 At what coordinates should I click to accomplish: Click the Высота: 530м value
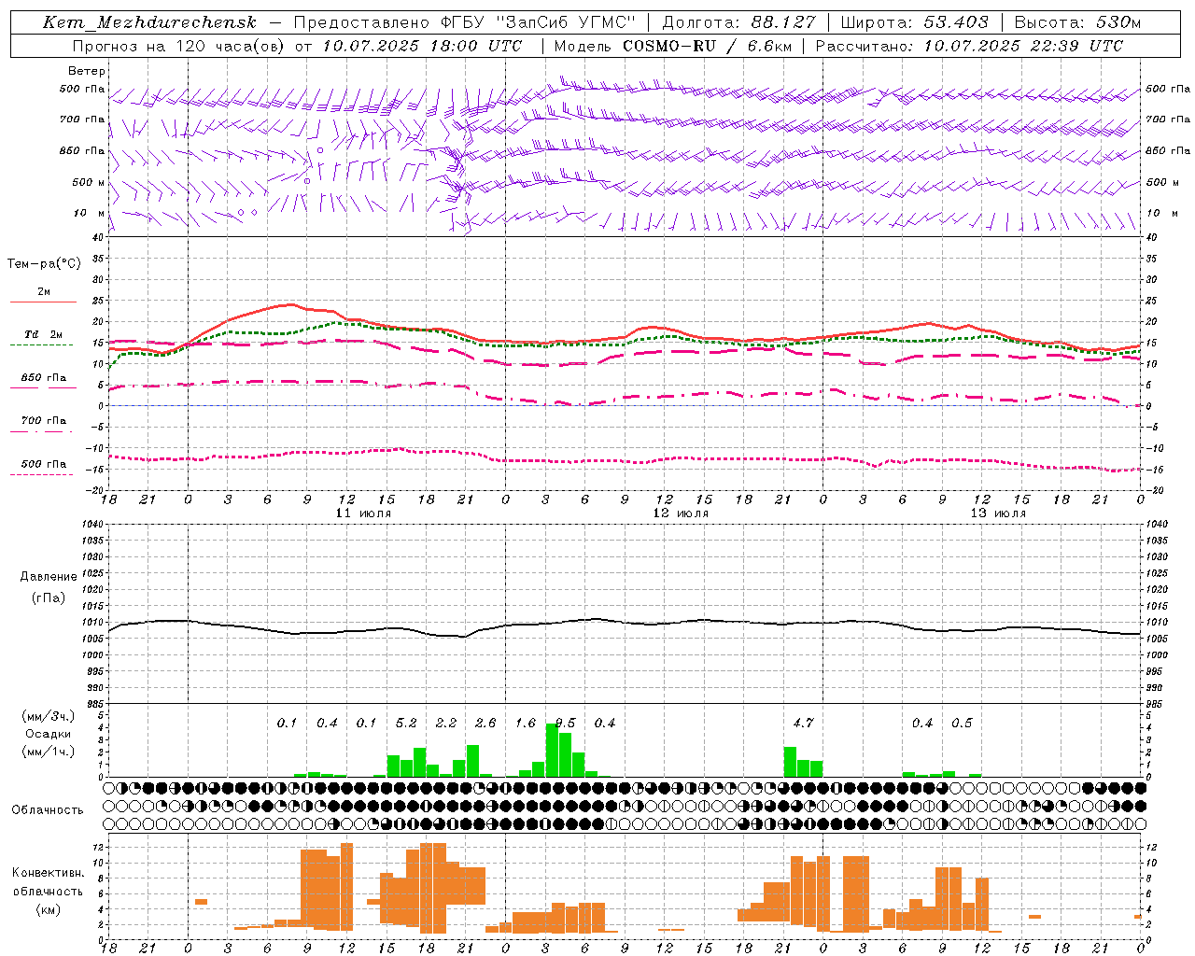point(1078,22)
